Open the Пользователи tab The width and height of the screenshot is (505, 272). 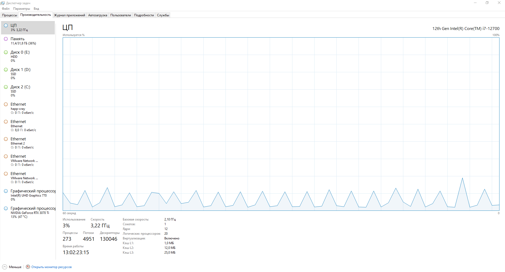pyautogui.click(x=121, y=15)
